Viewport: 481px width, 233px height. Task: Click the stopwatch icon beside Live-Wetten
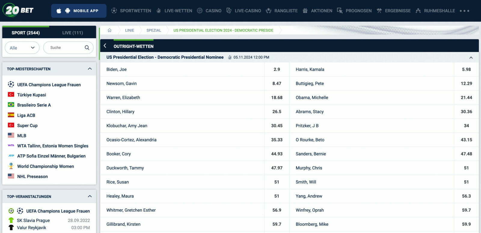pos(158,11)
